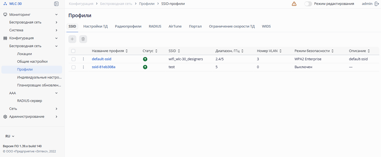Sort by SSID column arrows
Screen dimensions: 381x157
(x=179, y=51)
